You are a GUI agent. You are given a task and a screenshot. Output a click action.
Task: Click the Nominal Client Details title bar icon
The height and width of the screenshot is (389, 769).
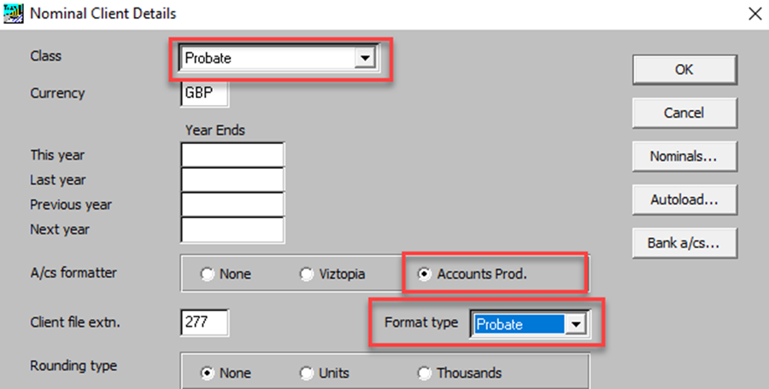(x=13, y=14)
